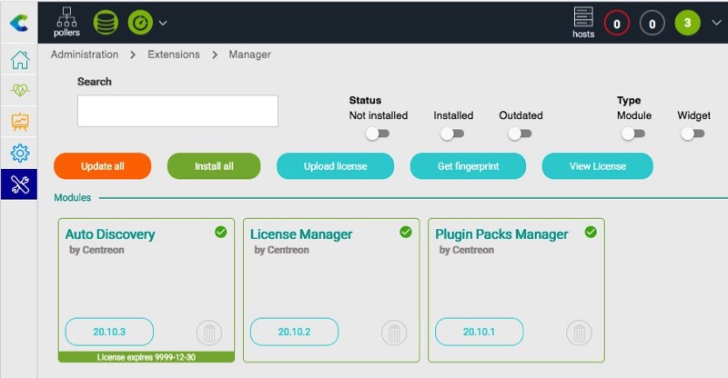Delete Auto Discovery module using trash icon
This screenshot has width=728, height=378.
coord(208,333)
